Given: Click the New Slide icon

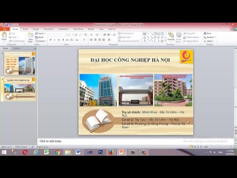Looking at the screenshot, I should click(x=30, y=35).
